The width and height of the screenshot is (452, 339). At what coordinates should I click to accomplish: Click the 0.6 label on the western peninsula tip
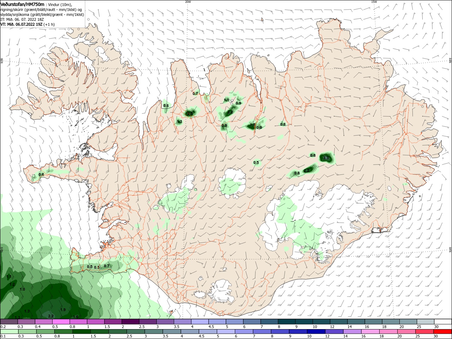pyautogui.click(x=41, y=174)
